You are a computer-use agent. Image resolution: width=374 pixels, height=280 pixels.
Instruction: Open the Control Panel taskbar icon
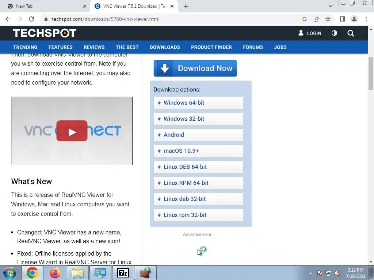tap(100, 273)
